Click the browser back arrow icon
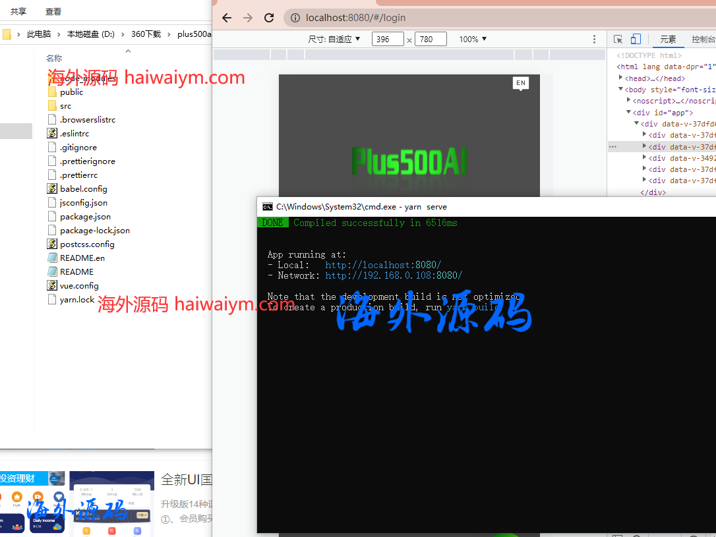 pyautogui.click(x=227, y=18)
